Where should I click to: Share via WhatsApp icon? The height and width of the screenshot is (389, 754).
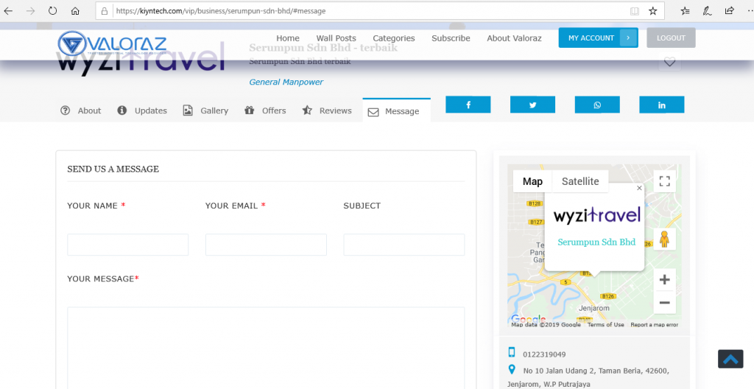click(597, 105)
